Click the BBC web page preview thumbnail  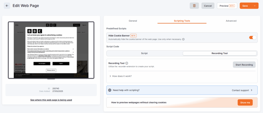(x=51, y=50)
